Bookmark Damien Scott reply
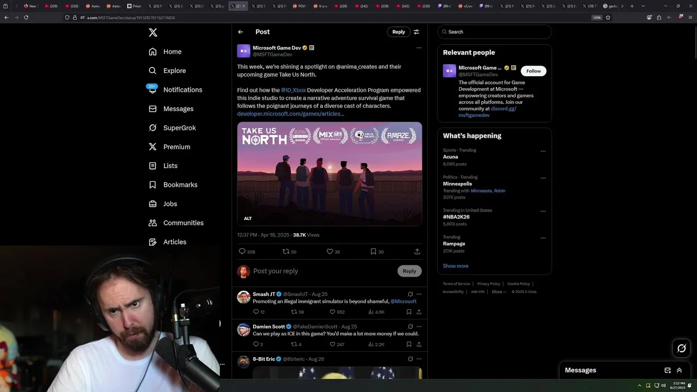Image resolution: width=697 pixels, height=392 pixels. pos(409,344)
